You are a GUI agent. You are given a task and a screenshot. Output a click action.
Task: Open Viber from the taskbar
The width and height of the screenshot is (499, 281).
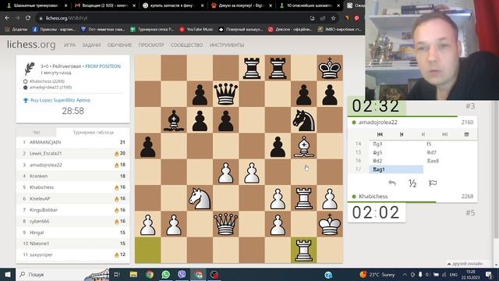tap(182, 274)
